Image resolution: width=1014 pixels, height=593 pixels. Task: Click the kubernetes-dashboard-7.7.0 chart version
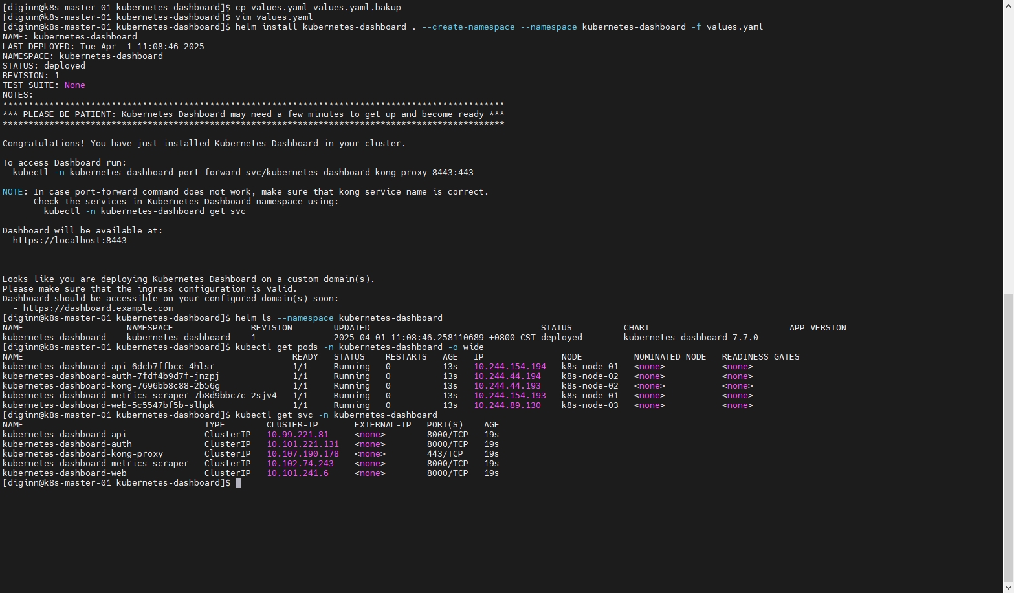pyautogui.click(x=690, y=338)
